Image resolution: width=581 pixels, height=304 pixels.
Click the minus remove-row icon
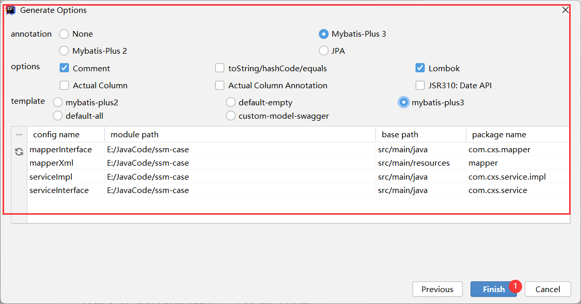point(19,135)
